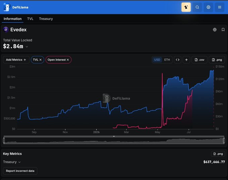The width and height of the screenshot is (228, 180).
Task: Click the left handle of range slider
Action: tap(4, 141)
